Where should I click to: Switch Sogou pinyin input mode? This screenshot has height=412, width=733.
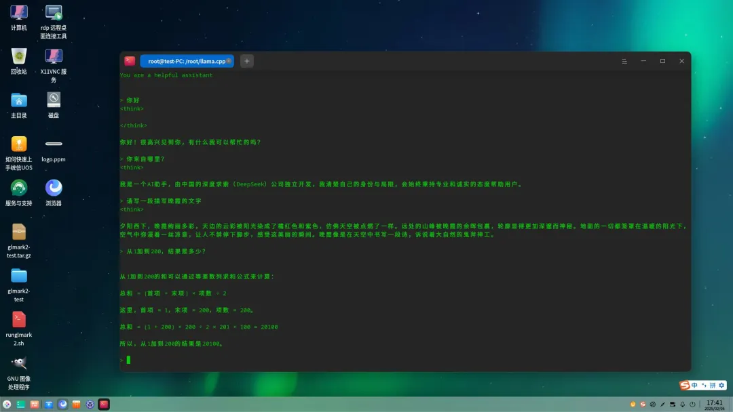pyautogui.click(x=713, y=386)
